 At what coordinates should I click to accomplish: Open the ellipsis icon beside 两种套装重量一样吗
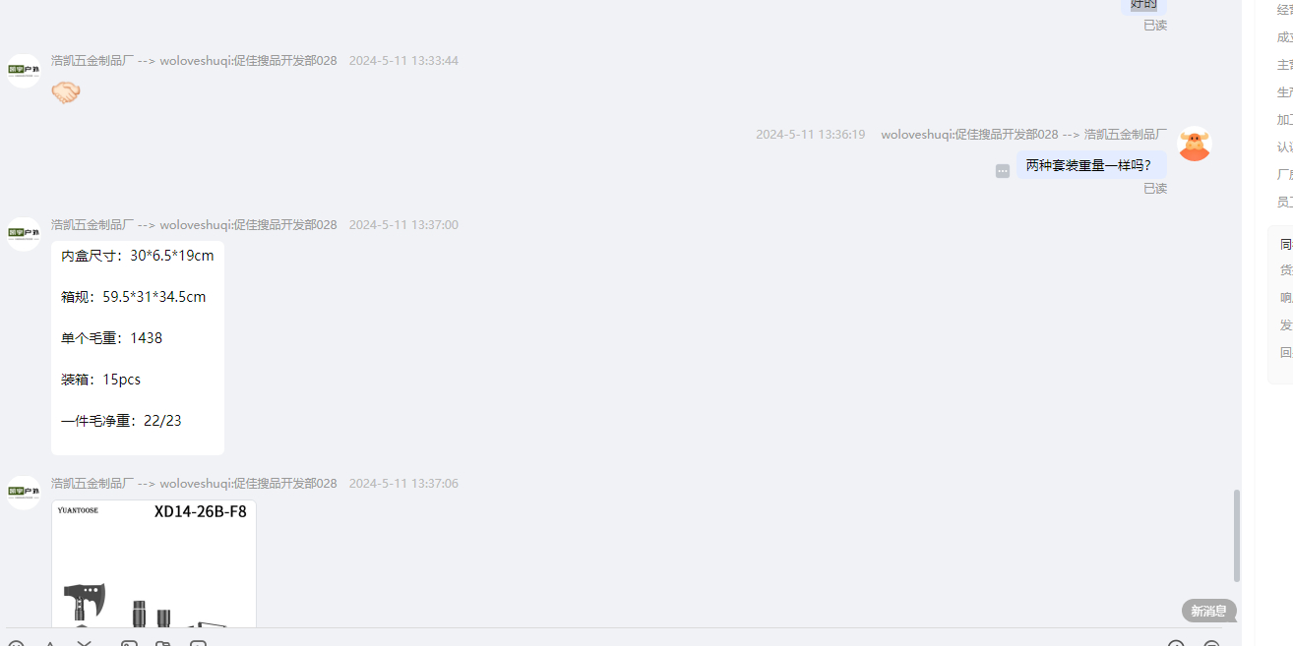(x=1003, y=171)
